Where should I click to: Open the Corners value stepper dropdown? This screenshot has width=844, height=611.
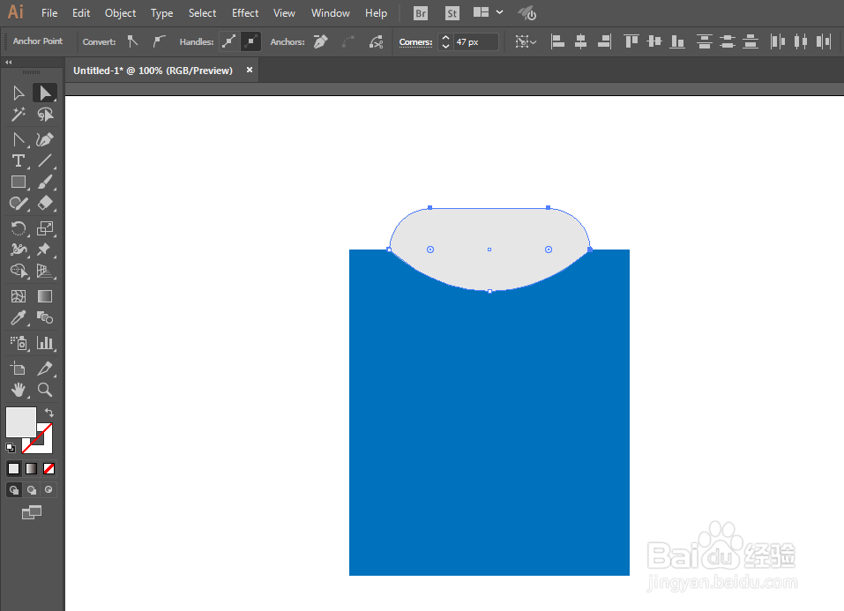click(x=445, y=41)
